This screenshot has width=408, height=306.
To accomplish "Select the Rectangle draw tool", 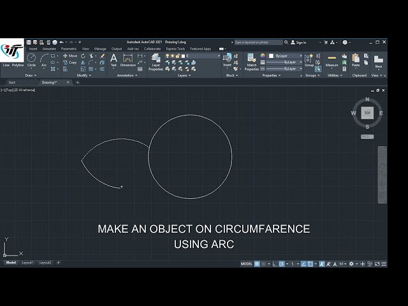I will (53, 56).
